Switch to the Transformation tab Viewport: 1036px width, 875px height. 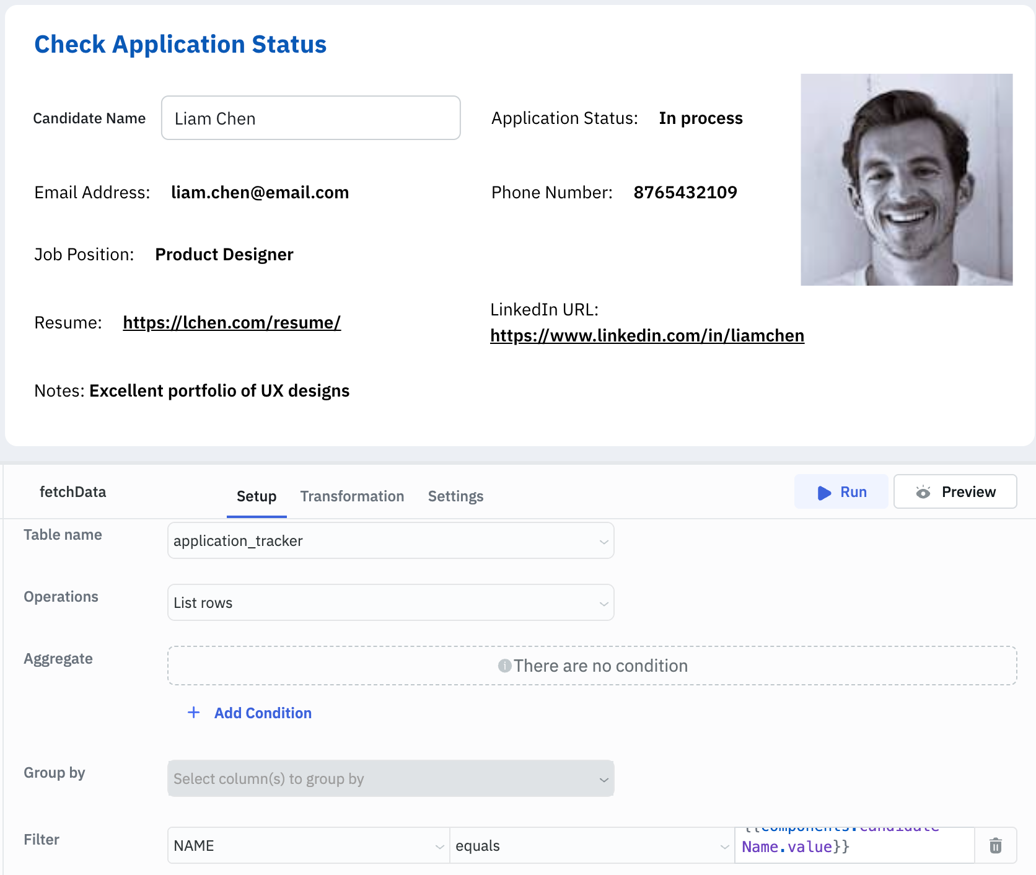click(x=352, y=496)
